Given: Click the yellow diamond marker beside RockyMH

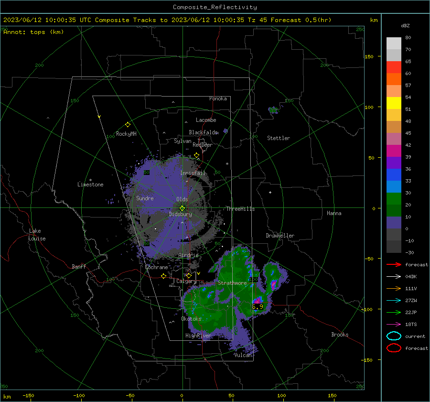Looking at the screenshot, I should (128, 125).
